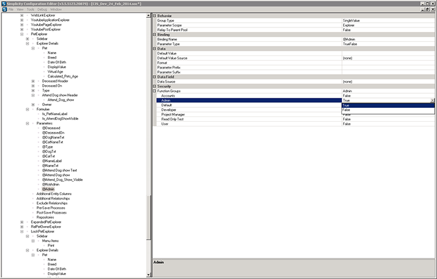Expand the YoutubePostExplorer node
Screen dimensions: 437x279
(x=22, y=29)
